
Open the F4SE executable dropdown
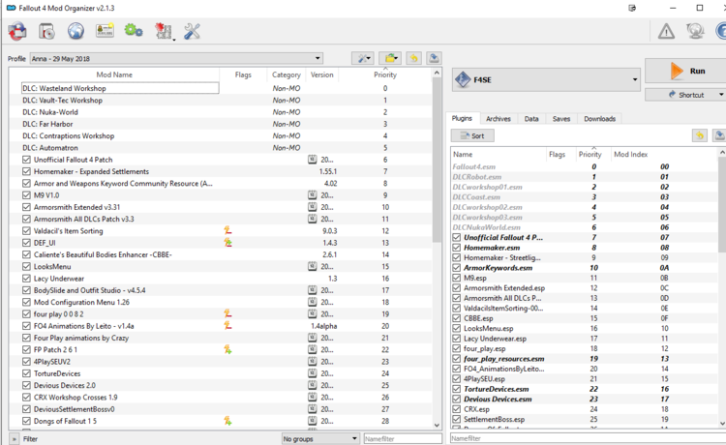coord(546,79)
